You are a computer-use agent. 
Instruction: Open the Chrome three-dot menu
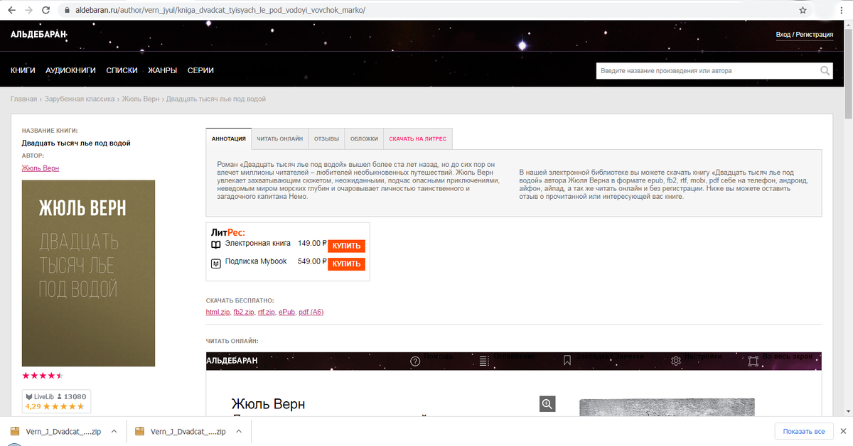click(841, 11)
